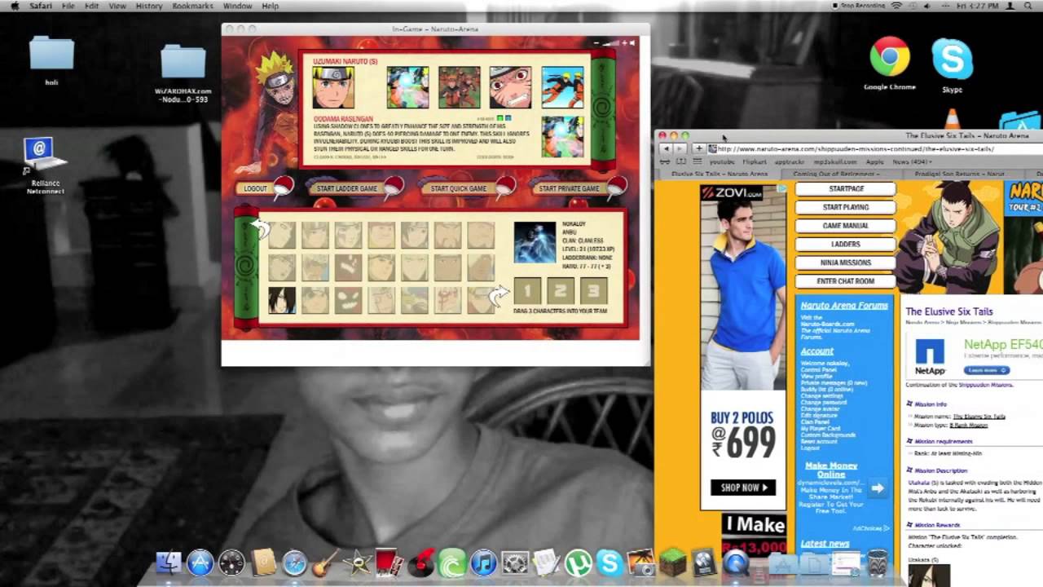Image resolution: width=1043 pixels, height=587 pixels.
Task: Launch App Store from the Dock
Action: 200,563
